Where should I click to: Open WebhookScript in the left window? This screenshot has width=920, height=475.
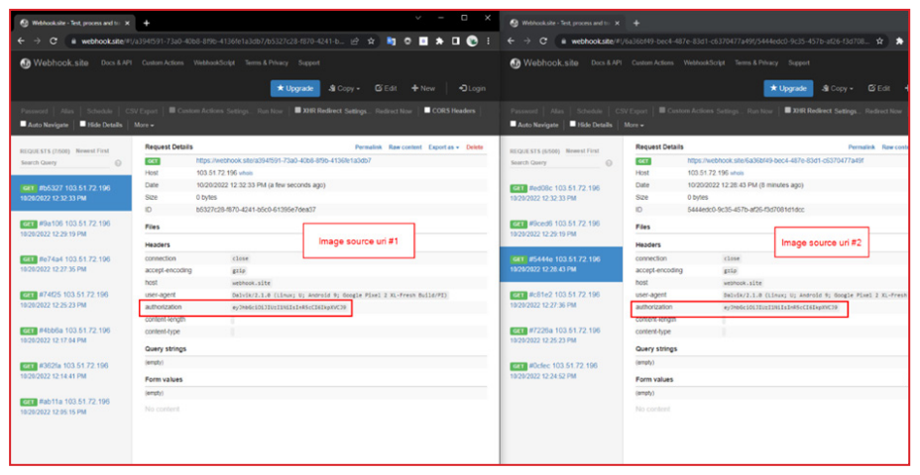(x=214, y=63)
